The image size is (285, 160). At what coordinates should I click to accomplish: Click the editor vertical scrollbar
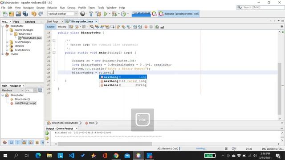point(280,88)
